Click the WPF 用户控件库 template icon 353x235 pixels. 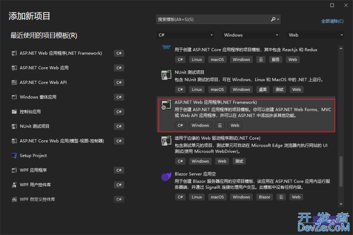pyautogui.click(x=14, y=185)
